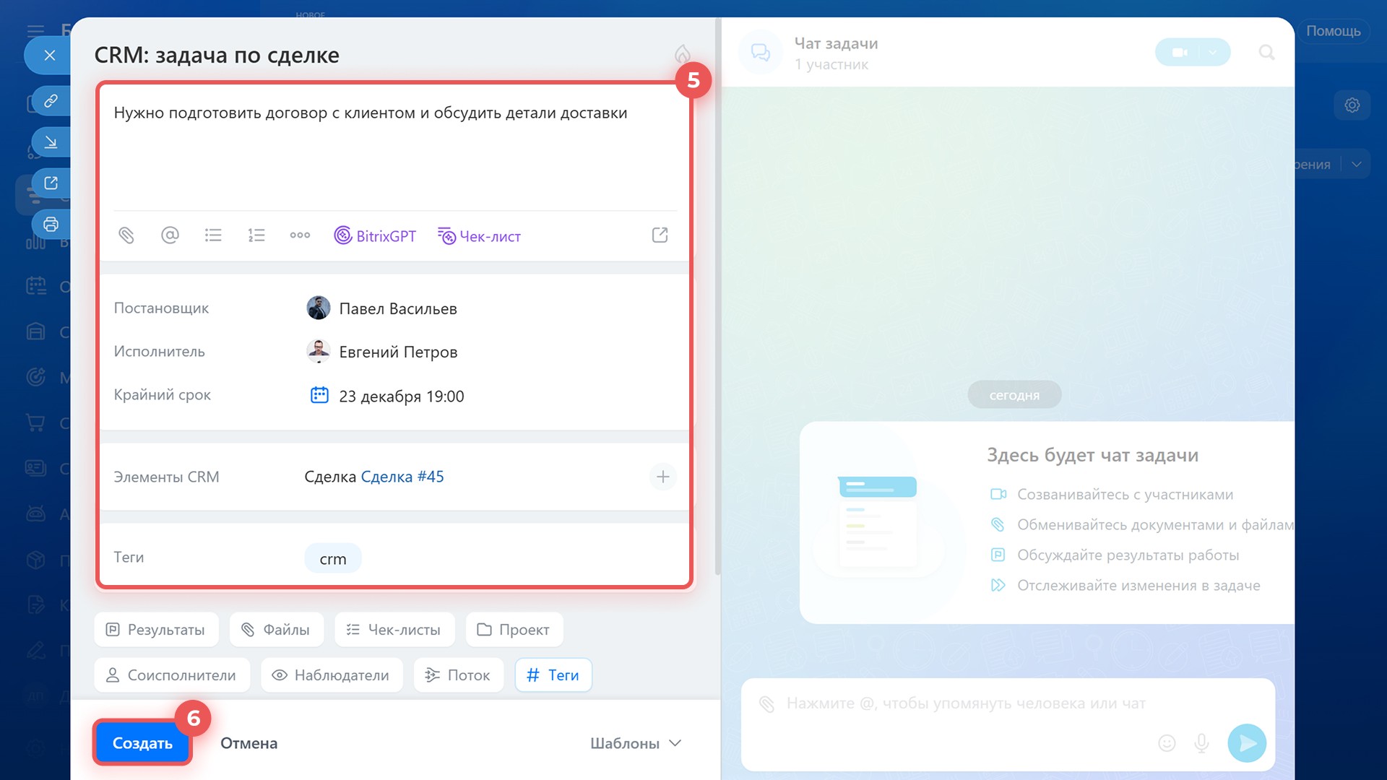Select the Результаты chip

(156, 630)
